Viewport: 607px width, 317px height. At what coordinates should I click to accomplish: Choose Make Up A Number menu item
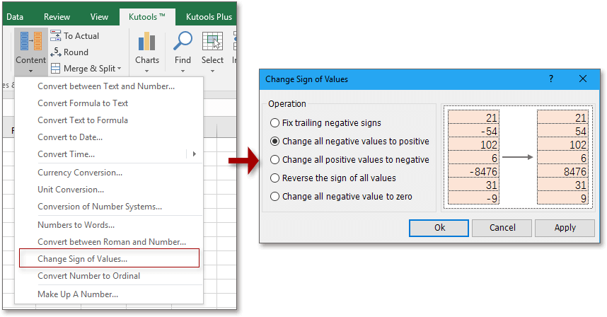tap(109, 294)
